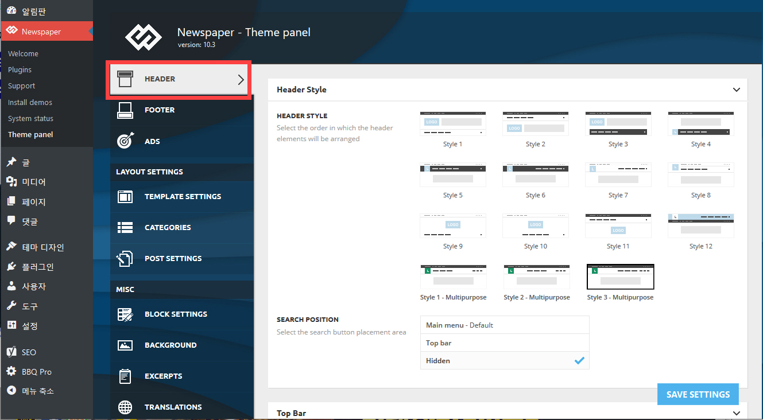763x420 pixels.
Task: Open the Block Settings tab
Action: click(x=182, y=314)
